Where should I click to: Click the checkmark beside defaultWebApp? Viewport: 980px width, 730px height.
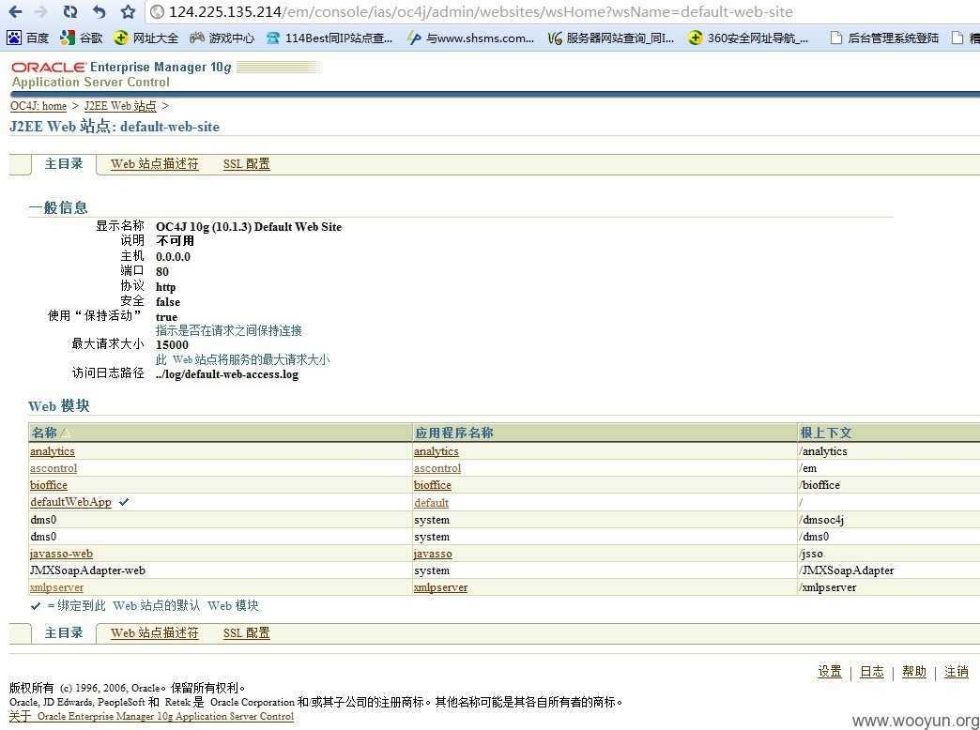(x=124, y=502)
